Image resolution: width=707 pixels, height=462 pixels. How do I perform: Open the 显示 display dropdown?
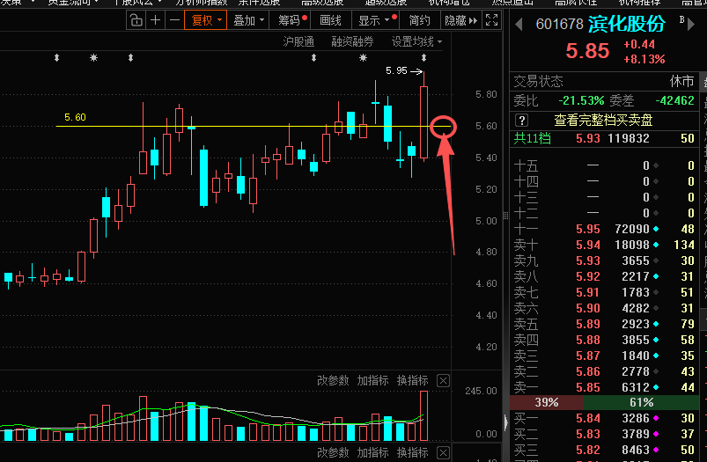377,20
